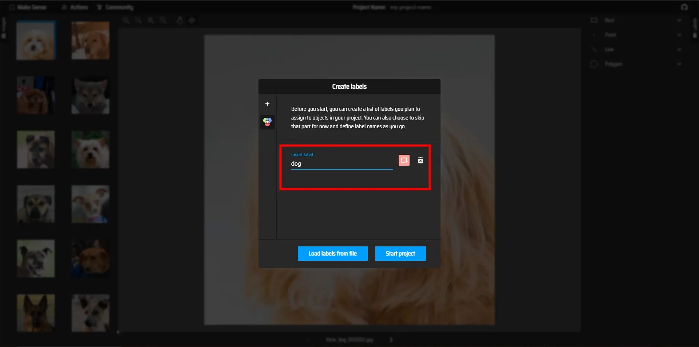The image size is (699, 347).
Task: Open the Community menu in the top bar
Action: [x=115, y=7]
